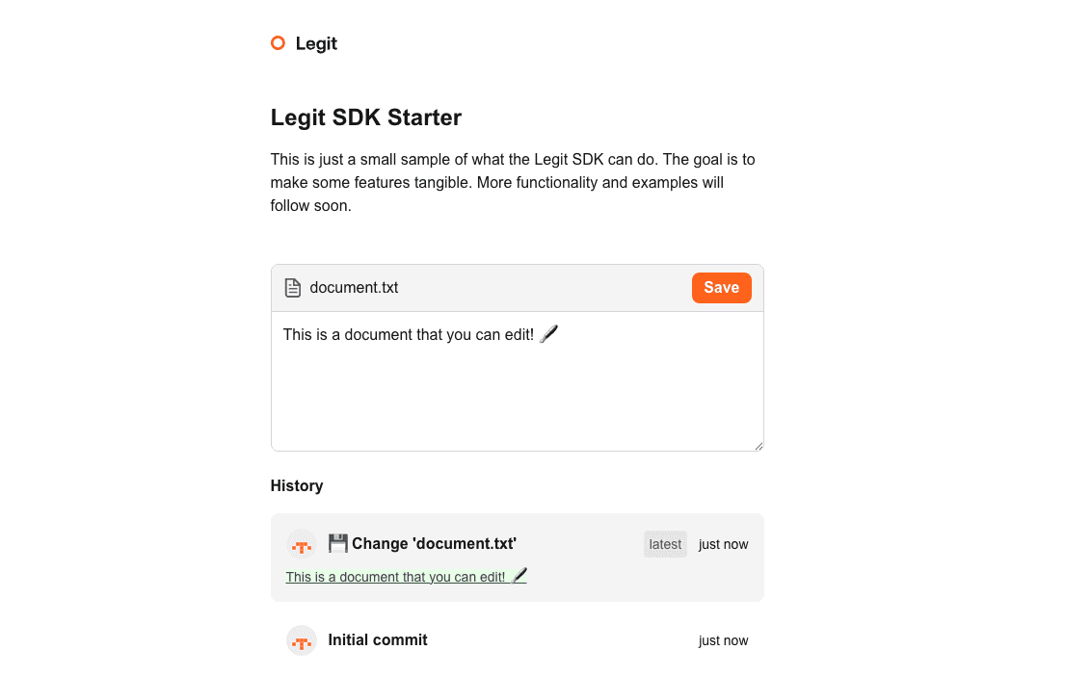Click the pencil icon in the diff preview link
The height and width of the screenshot is (676, 1065).
tap(519, 576)
